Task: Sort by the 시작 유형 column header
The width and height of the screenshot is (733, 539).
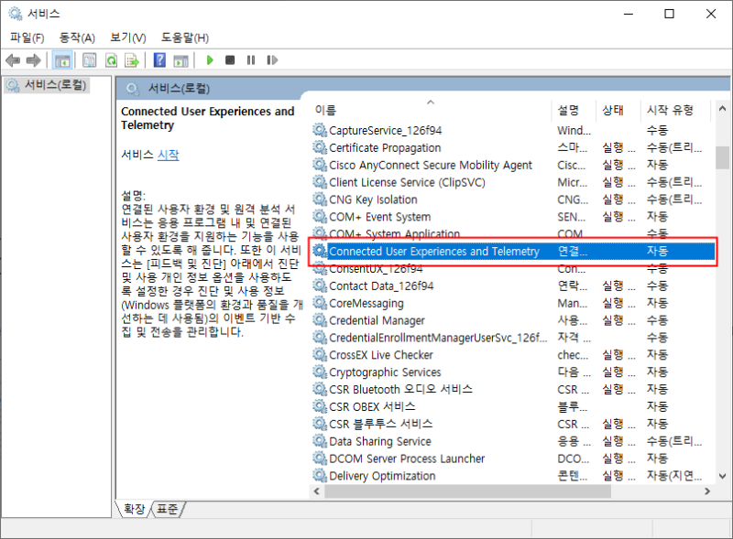Action: pos(670,110)
